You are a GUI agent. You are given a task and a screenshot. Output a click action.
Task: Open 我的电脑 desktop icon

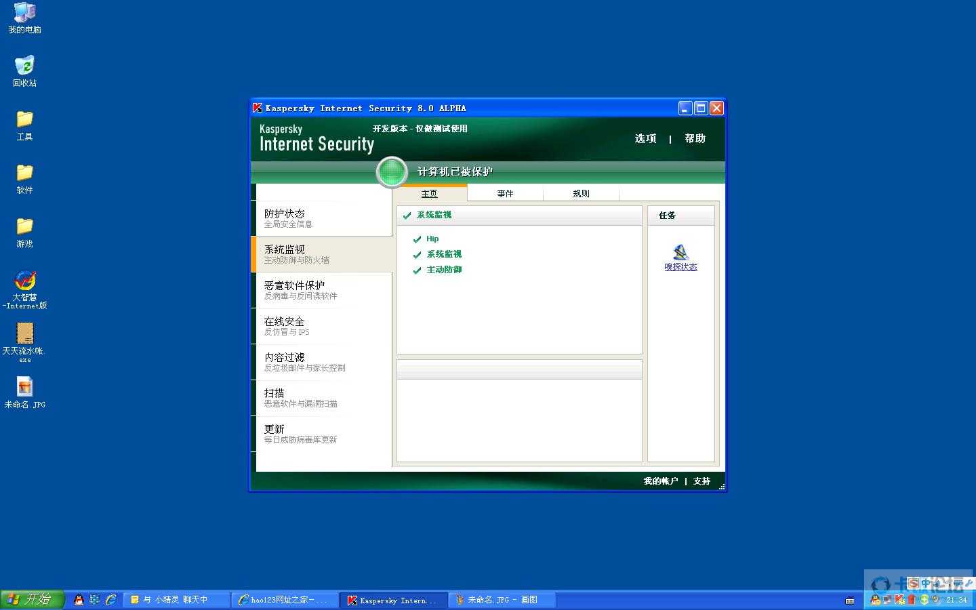coord(24,18)
